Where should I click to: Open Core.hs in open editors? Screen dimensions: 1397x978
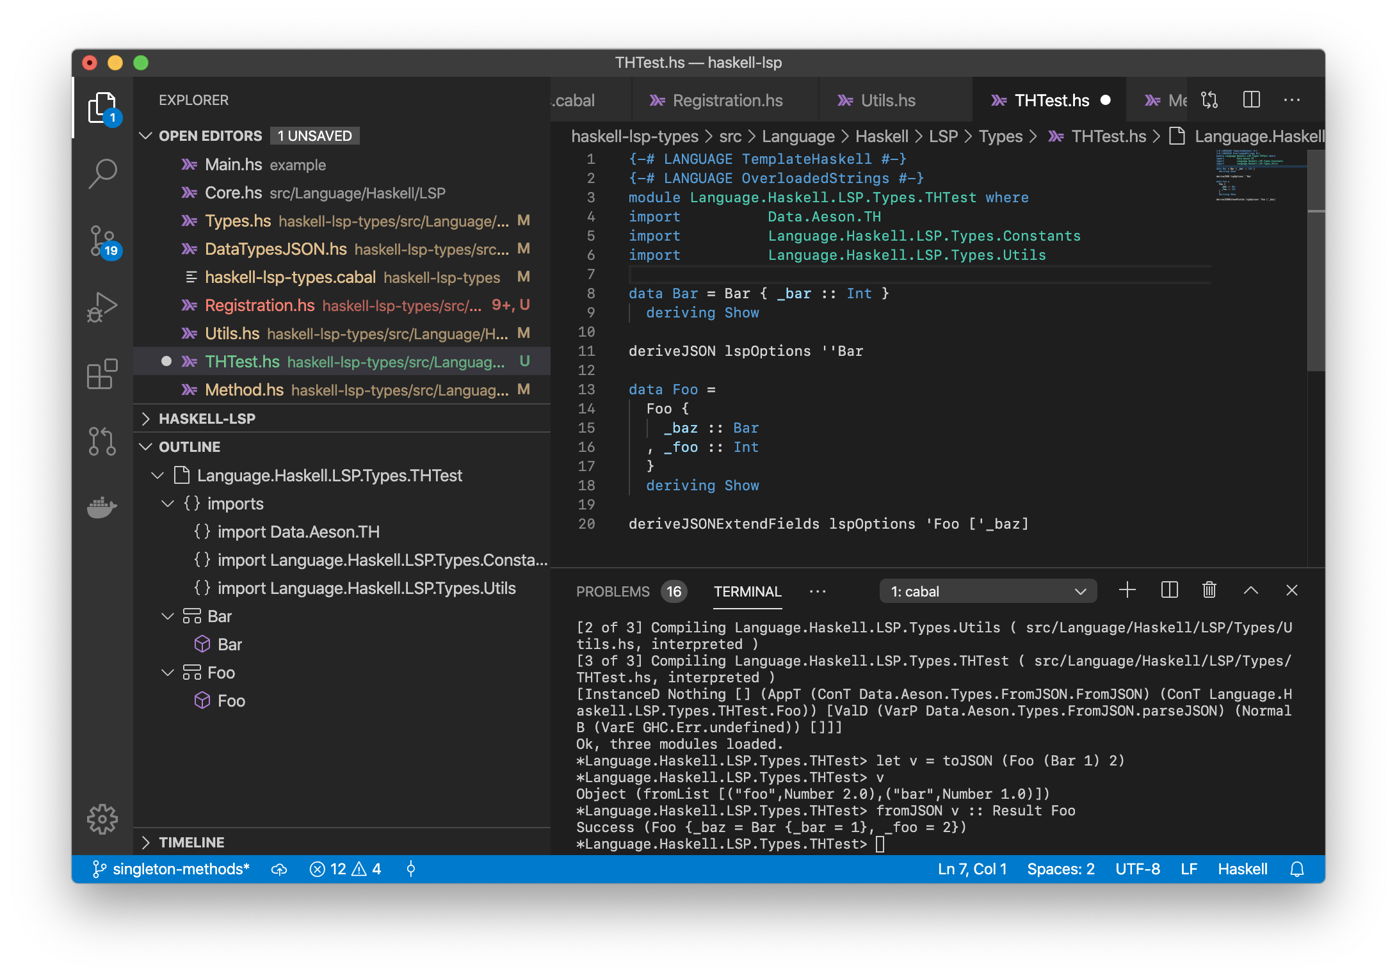point(342,193)
